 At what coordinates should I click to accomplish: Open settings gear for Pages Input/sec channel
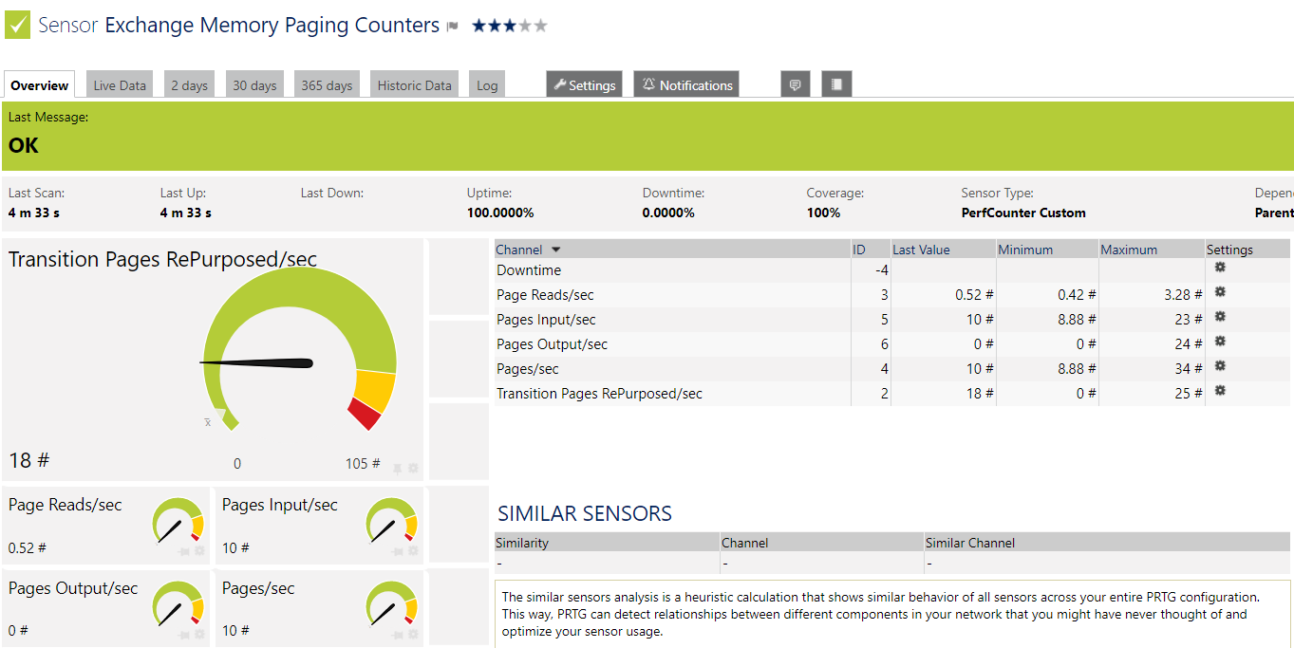(1220, 317)
